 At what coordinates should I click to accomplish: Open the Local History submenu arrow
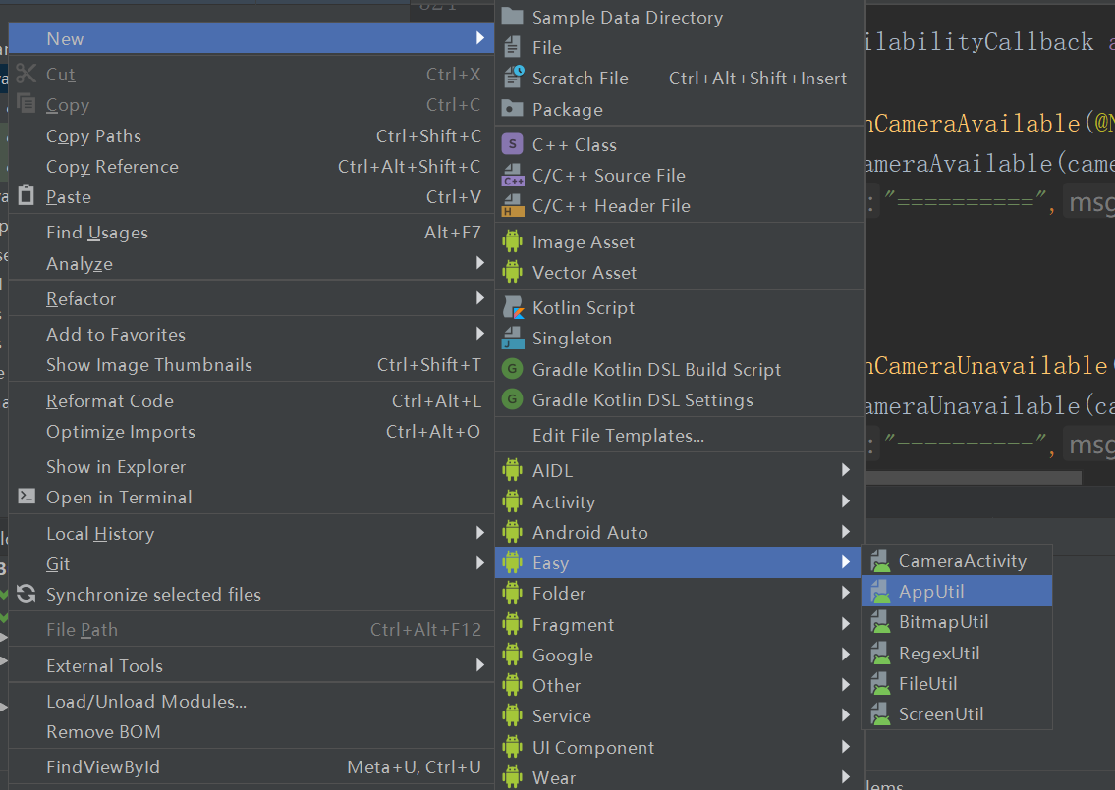click(x=480, y=533)
